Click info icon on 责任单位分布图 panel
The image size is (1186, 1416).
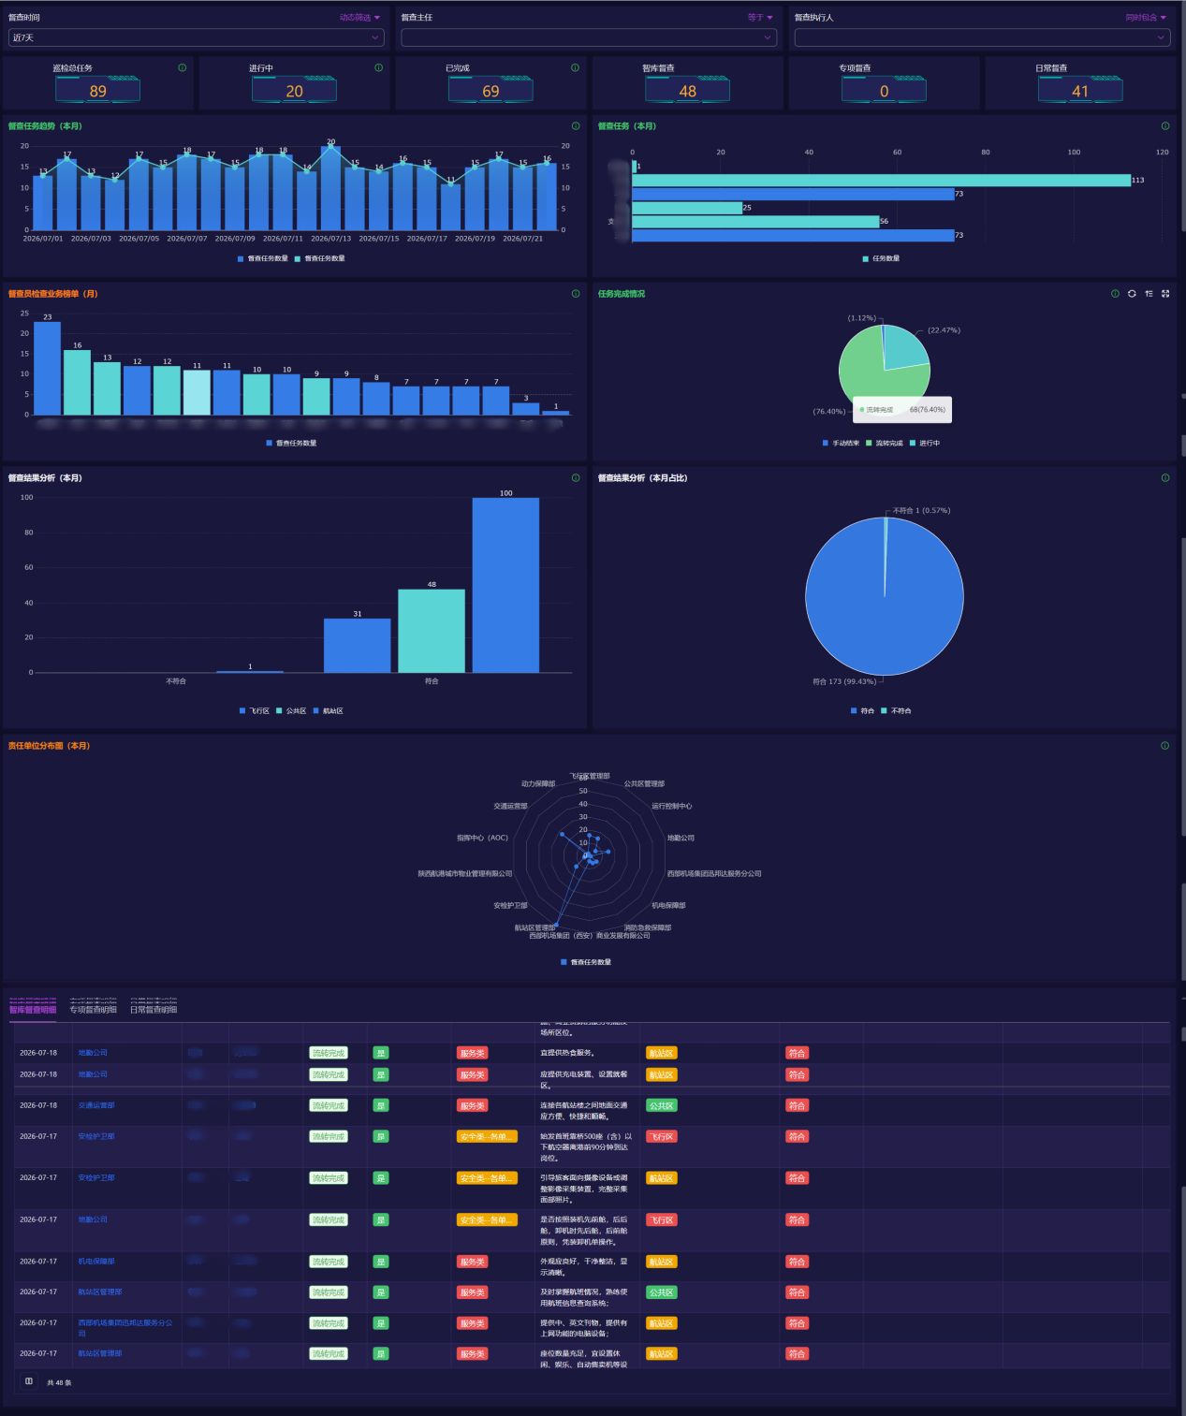tap(1165, 746)
